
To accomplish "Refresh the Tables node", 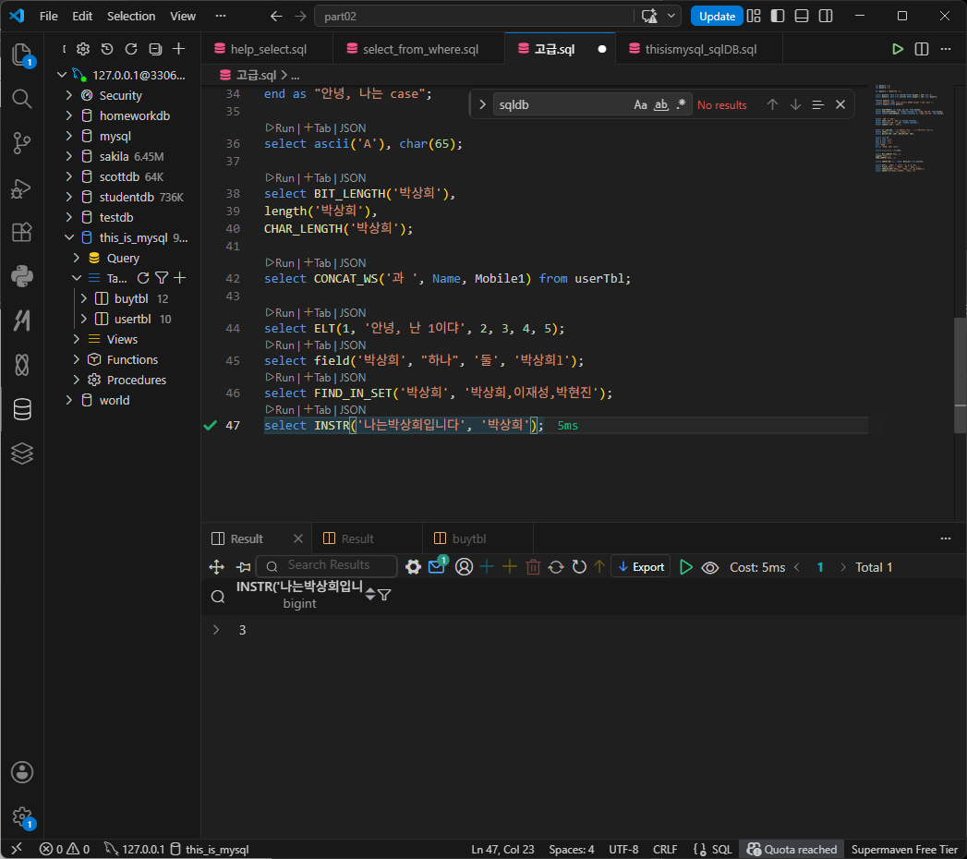I will click(x=143, y=278).
